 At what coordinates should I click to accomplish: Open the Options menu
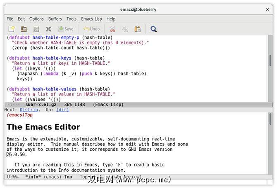(x=36, y=19)
